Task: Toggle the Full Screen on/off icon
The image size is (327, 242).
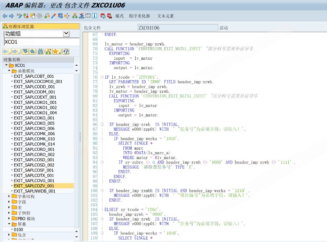Action: click(x=88, y=16)
